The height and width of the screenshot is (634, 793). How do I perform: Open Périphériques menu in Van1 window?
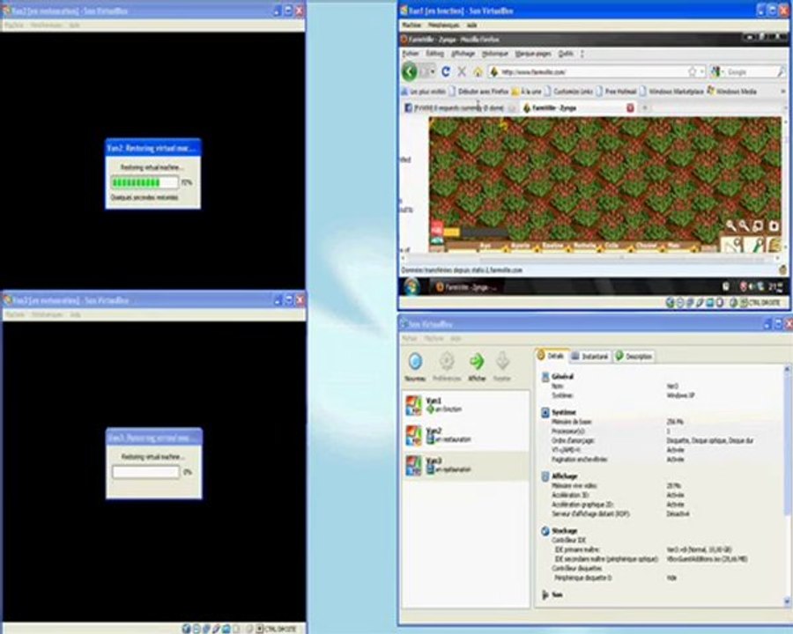(x=443, y=25)
